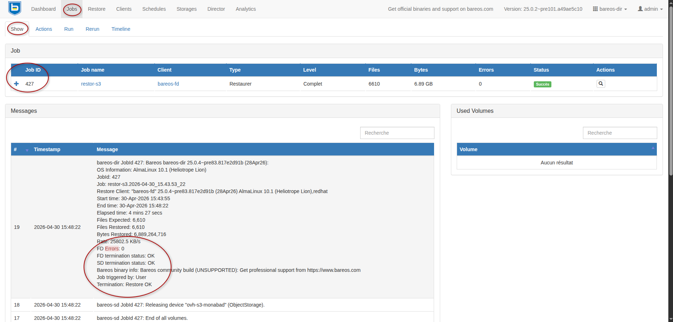Open the Jobs menu
The image size is (673, 322).
tap(72, 9)
